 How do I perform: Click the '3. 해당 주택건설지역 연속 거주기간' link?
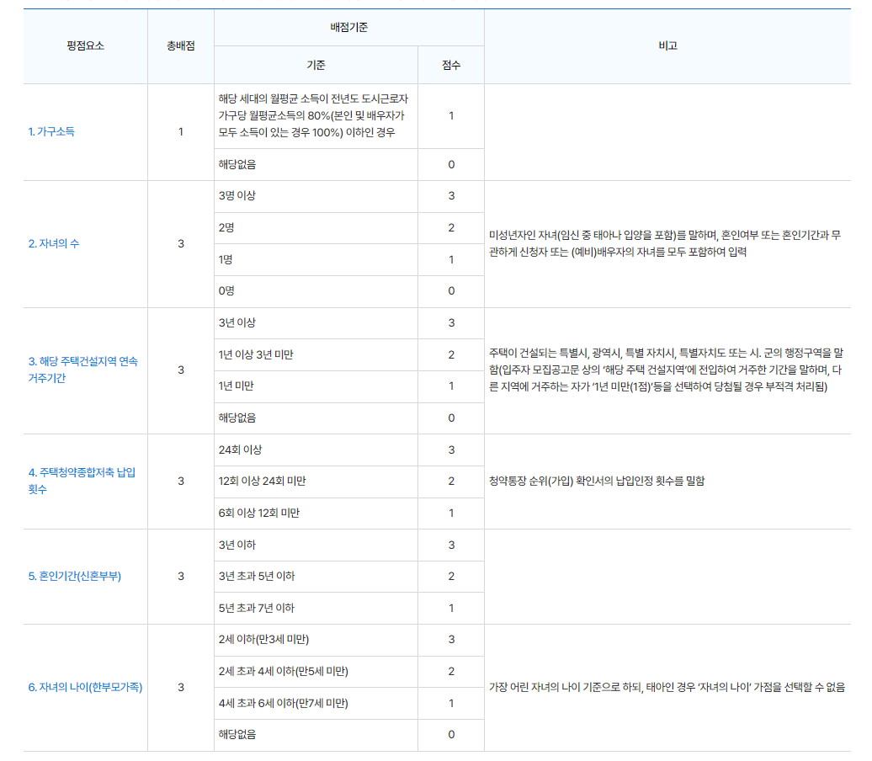point(83,370)
